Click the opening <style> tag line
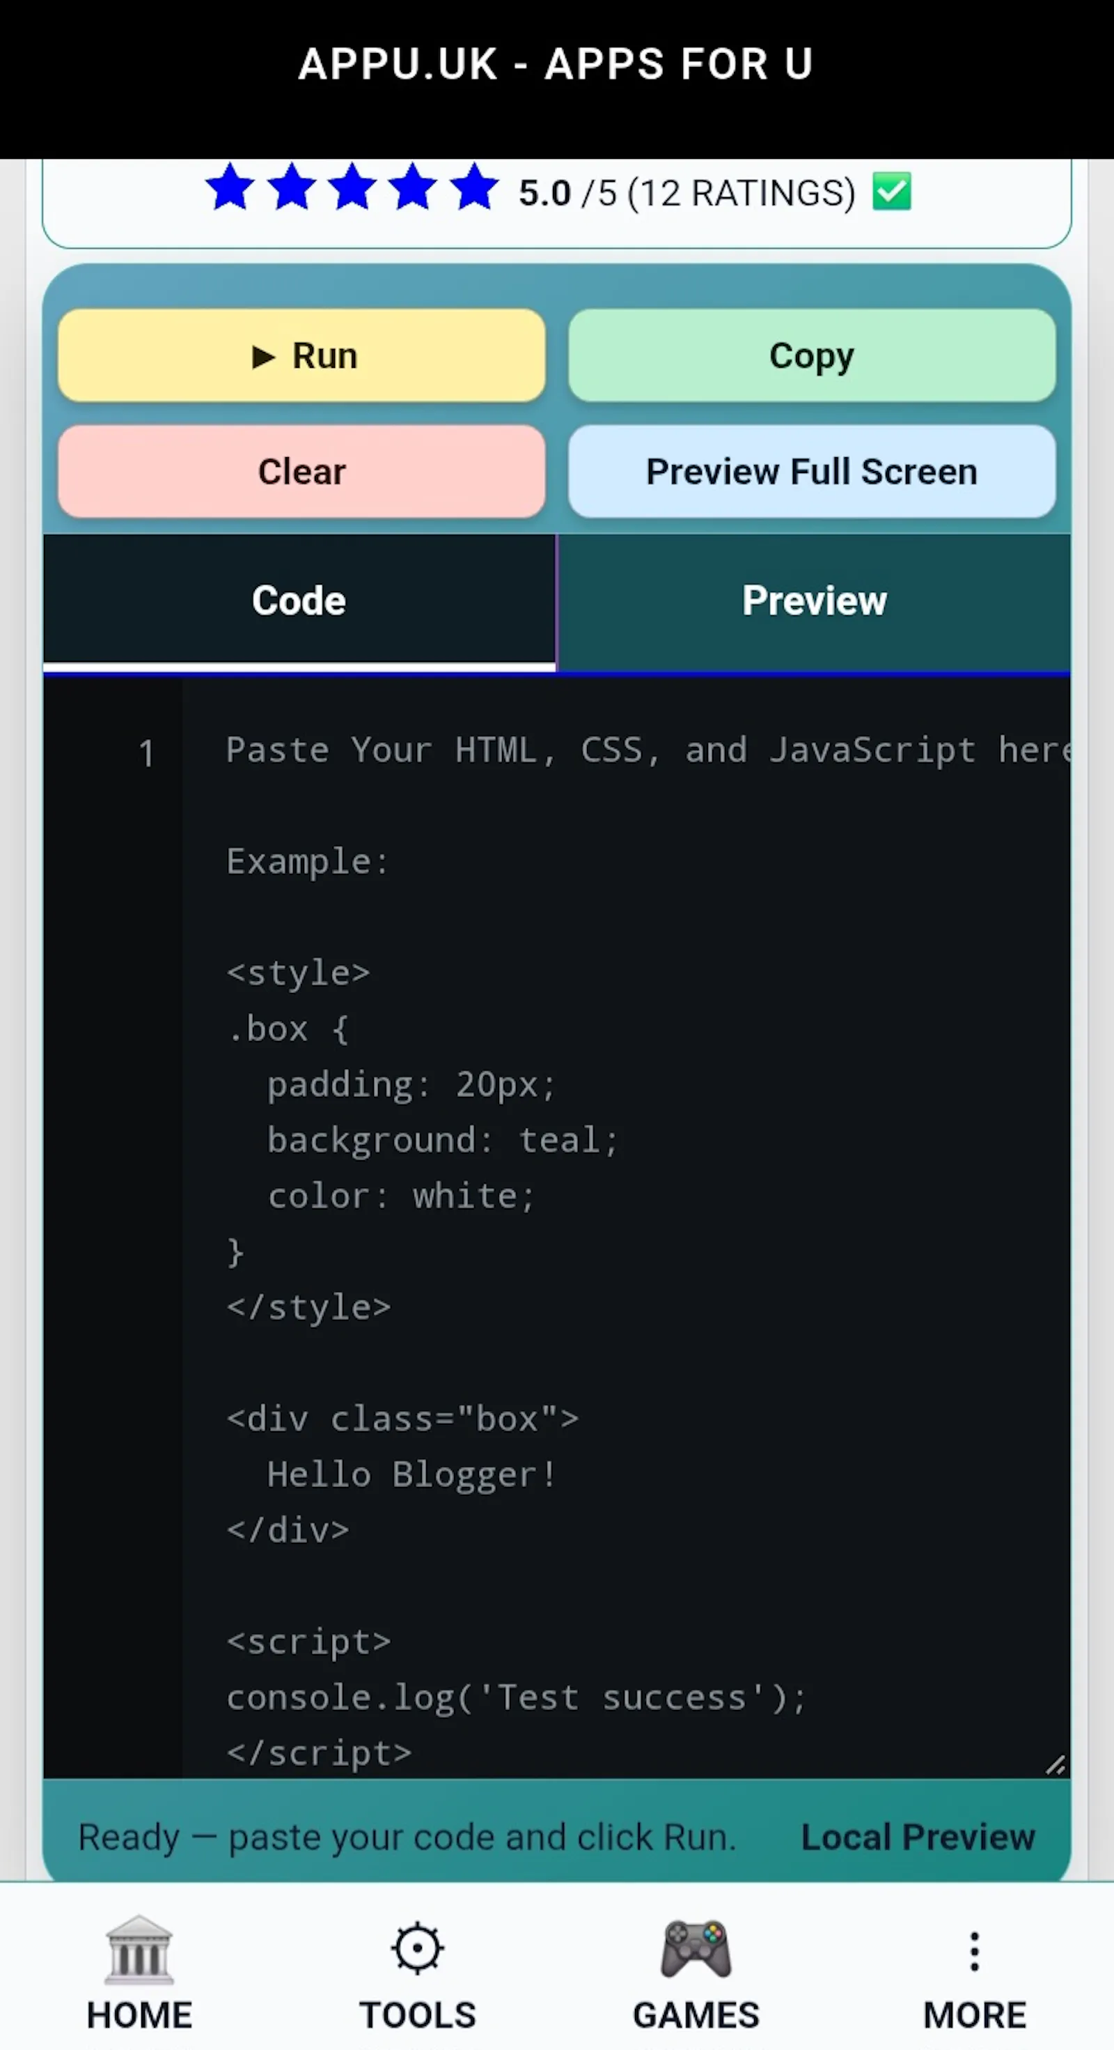 click(298, 973)
